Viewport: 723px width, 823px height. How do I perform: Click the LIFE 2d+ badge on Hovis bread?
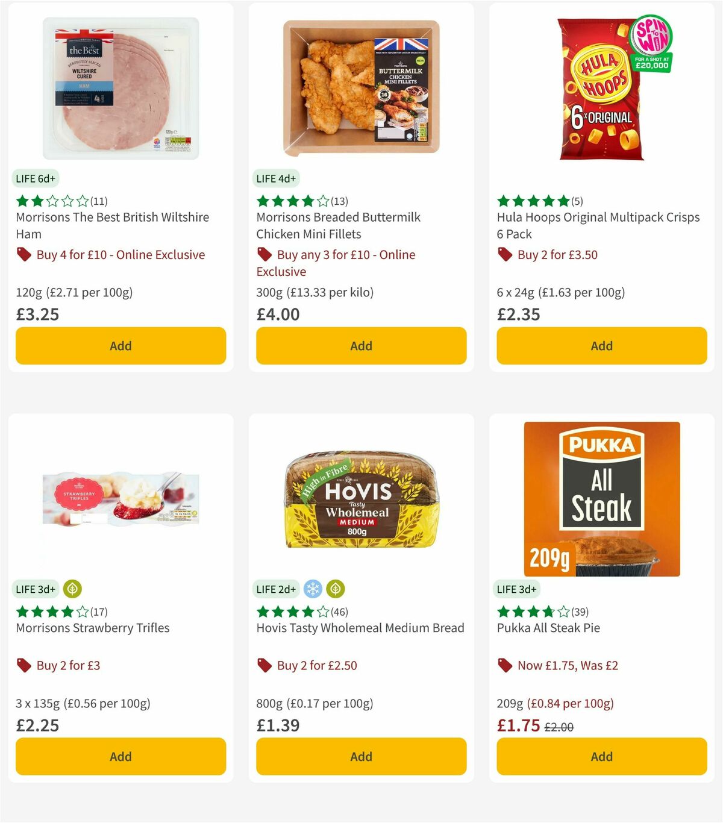[x=276, y=589]
